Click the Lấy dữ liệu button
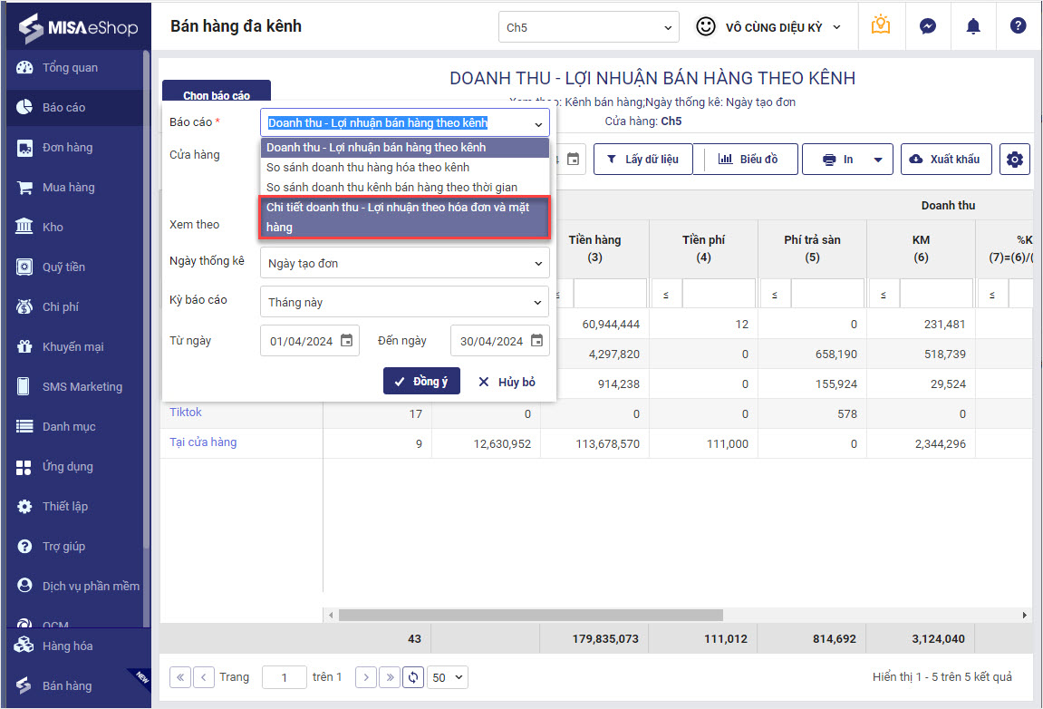Viewport: 1043px width, 709px height. [642, 159]
